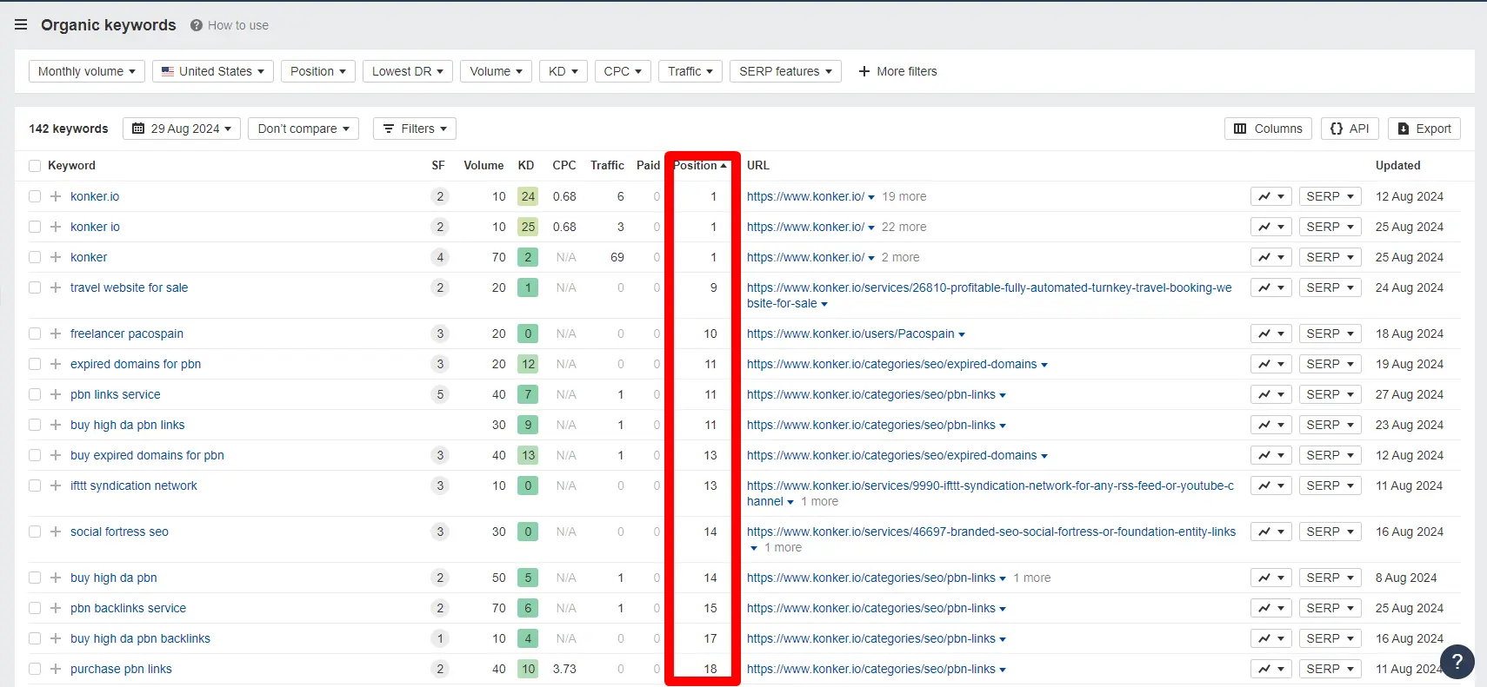This screenshot has width=1487, height=687.
Task: Open the United States country dropdown
Action: (213, 71)
